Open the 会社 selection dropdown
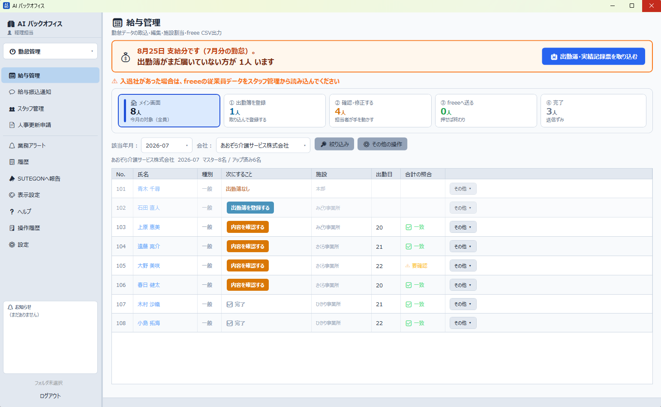The image size is (661, 407). click(x=263, y=145)
